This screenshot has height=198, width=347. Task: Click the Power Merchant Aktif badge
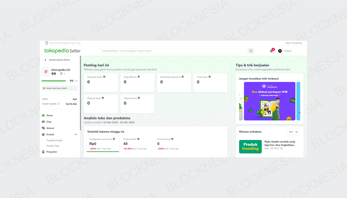point(59,88)
